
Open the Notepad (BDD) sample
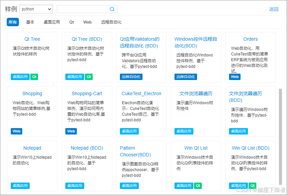pos(87,148)
